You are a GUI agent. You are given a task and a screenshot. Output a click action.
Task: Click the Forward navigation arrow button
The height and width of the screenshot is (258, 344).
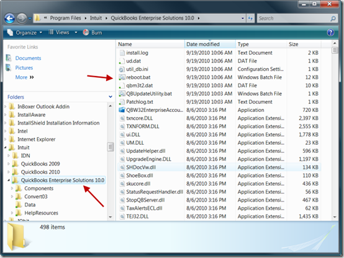tap(22, 19)
